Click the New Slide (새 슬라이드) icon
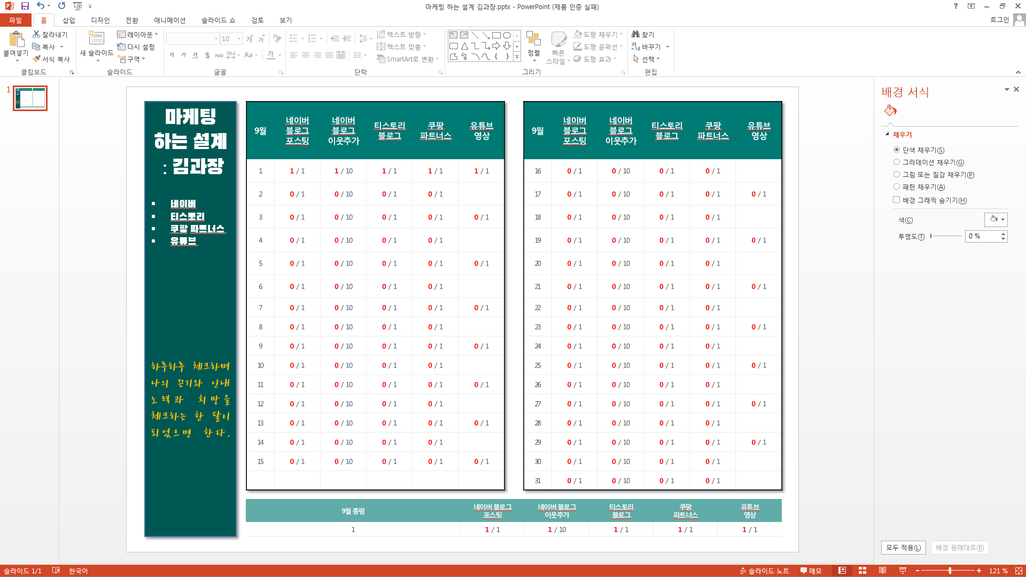 click(96, 38)
